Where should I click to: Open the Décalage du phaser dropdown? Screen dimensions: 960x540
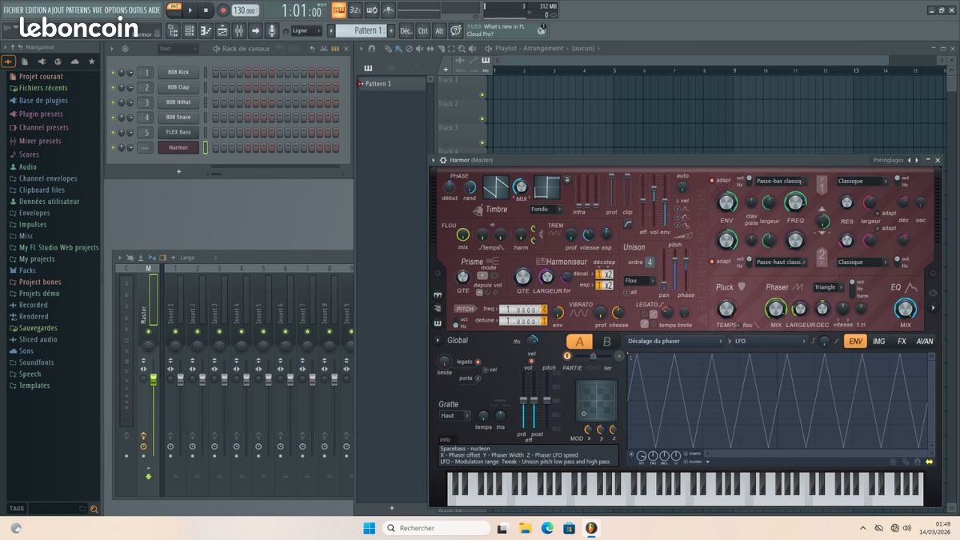pos(675,341)
